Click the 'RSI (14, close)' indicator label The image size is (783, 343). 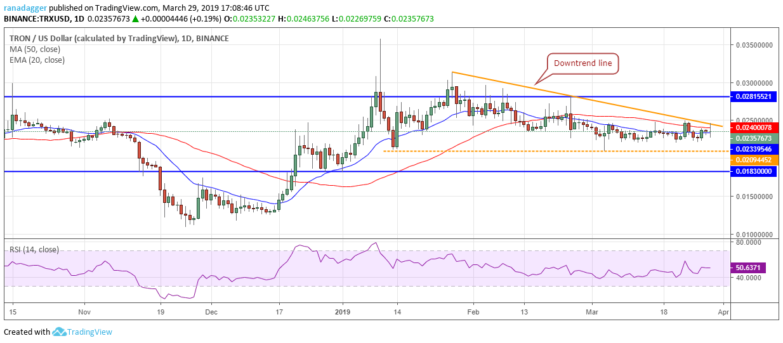34,250
